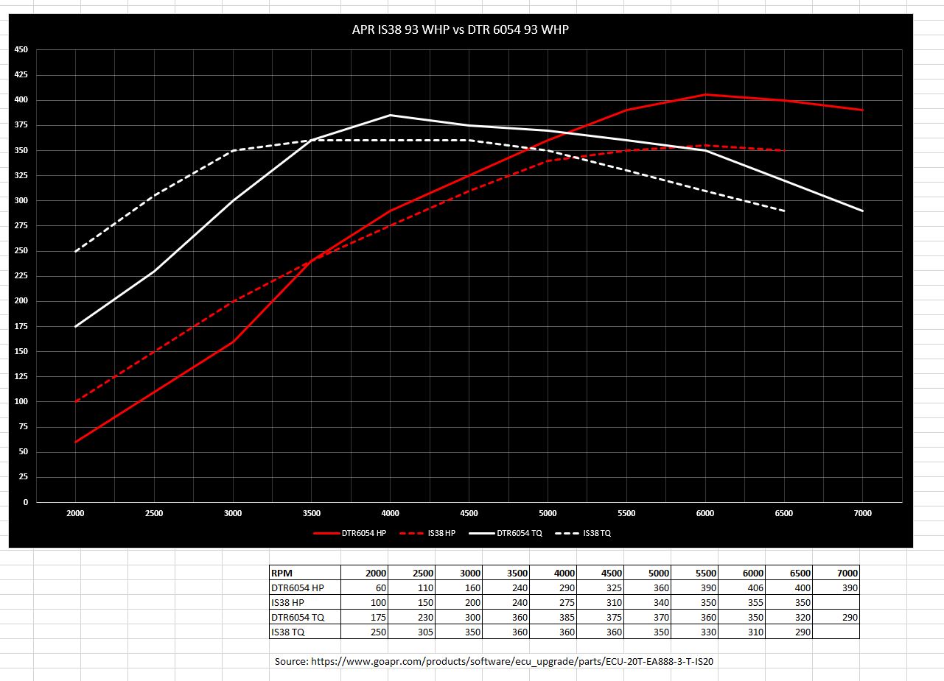Select the empty IS38 HP cell at 7000
The width and height of the screenshot is (944, 681).
tap(836, 602)
